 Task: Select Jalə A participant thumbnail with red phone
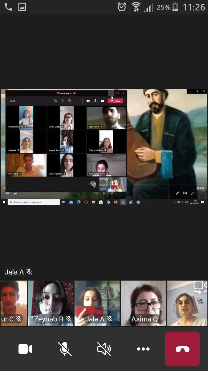tap(97, 303)
